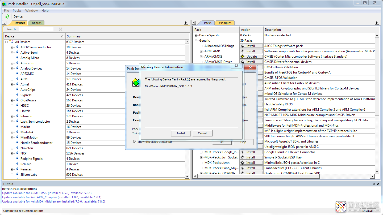Image resolution: width=383 pixels, height=215 pixels.
Task: Install the Alibaba::AliOSThings pack
Action: (251, 46)
